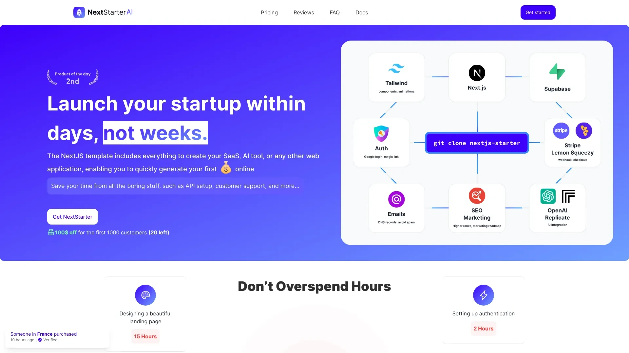Image resolution: width=629 pixels, height=353 pixels.
Task: Open the FAQ section
Action: point(334,12)
